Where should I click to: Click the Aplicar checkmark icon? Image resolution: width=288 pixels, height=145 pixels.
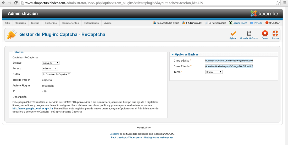[233, 34]
